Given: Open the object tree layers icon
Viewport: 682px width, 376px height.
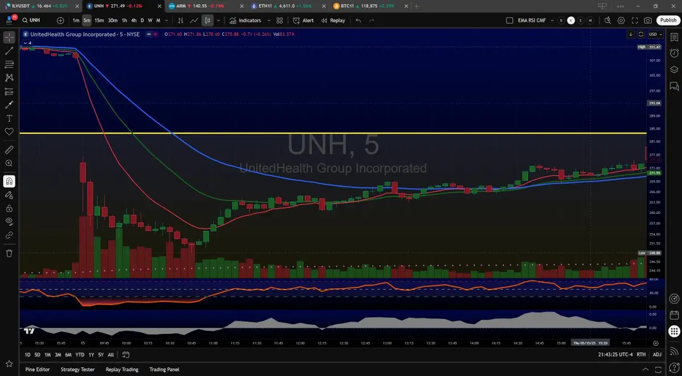Looking at the screenshot, I should 674,69.
